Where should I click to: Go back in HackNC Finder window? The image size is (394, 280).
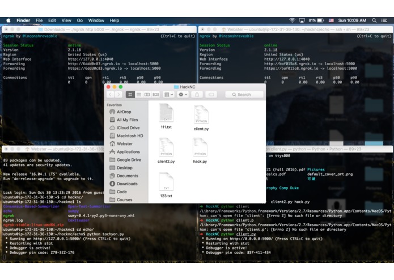(111, 95)
